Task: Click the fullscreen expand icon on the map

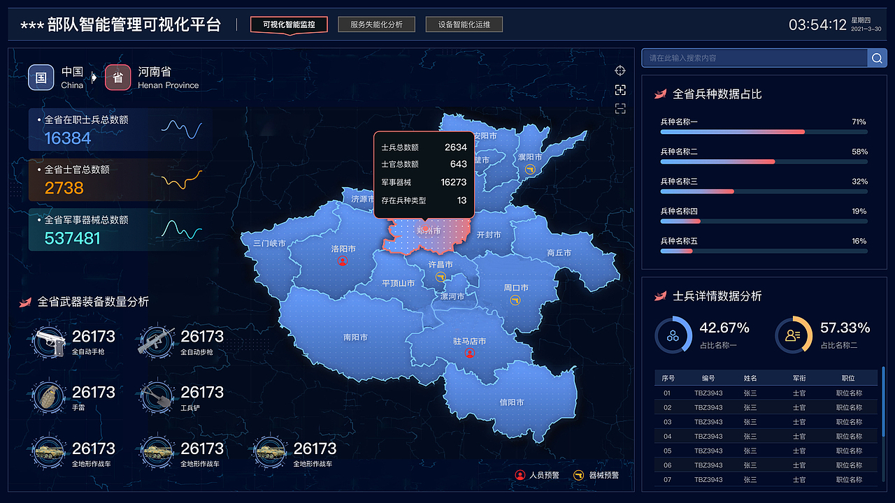Action: click(620, 90)
